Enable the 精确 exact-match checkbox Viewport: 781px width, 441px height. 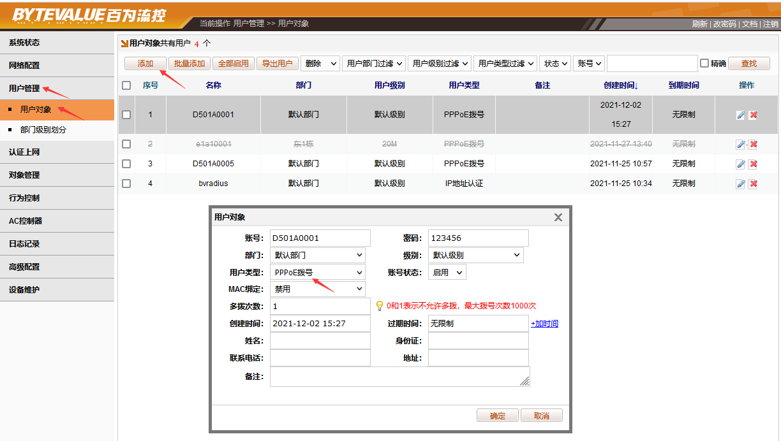pyautogui.click(x=704, y=64)
